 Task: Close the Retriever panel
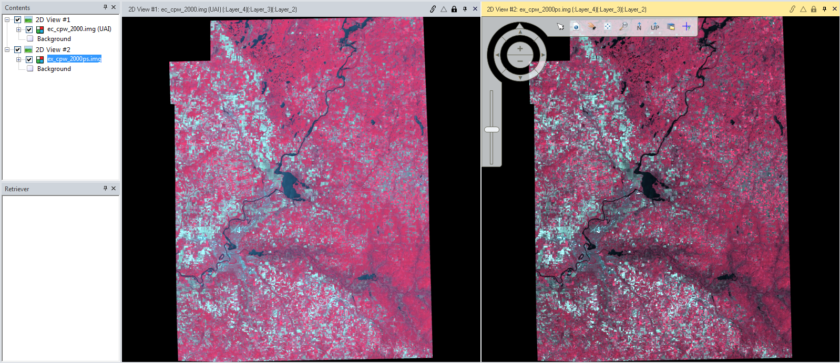click(114, 188)
